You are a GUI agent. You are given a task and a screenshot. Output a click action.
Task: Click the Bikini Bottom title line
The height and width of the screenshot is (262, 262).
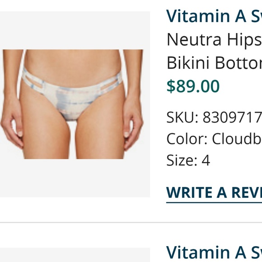pyautogui.click(x=214, y=62)
